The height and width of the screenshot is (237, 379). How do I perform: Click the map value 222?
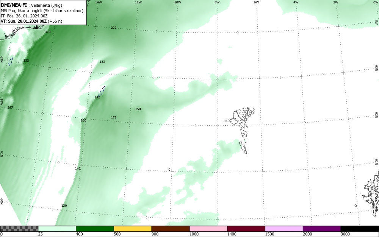coord(114,28)
